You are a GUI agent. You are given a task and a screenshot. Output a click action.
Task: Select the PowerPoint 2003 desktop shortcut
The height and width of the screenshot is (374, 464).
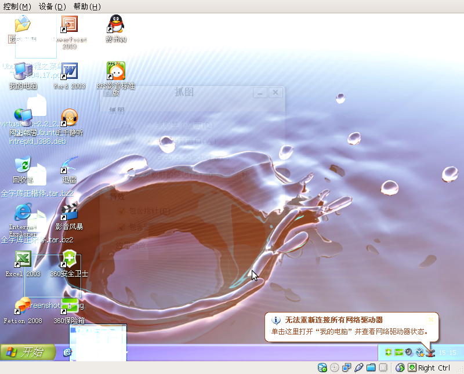pos(70,32)
